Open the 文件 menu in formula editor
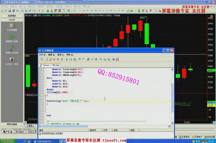Image resolution: width=216 pixels, height=143 pixels. [x=42, y=55]
